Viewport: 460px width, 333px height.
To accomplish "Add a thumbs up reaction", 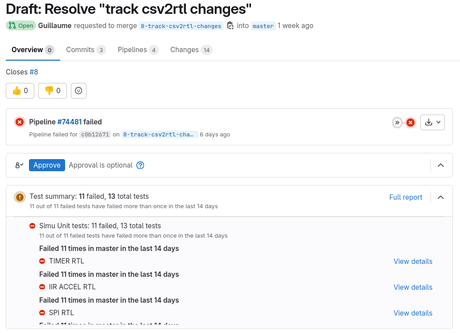I will (20, 91).
